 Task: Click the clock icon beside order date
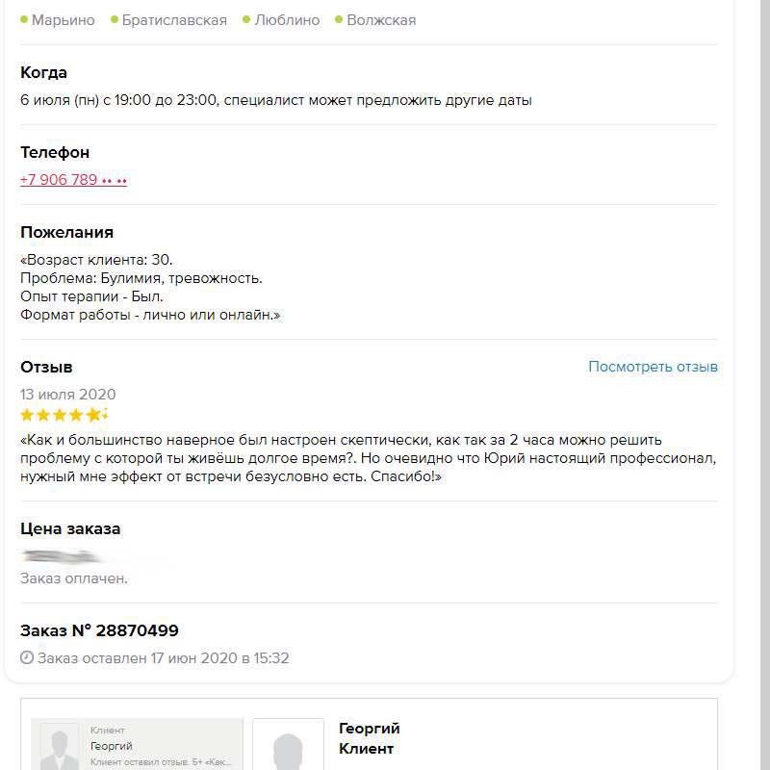(27, 659)
